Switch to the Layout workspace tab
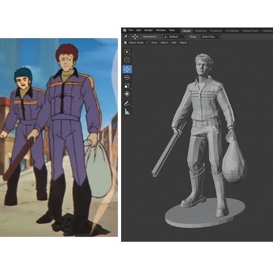Image resolution: width=273 pixels, height=273 pixels. (x=186, y=31)
